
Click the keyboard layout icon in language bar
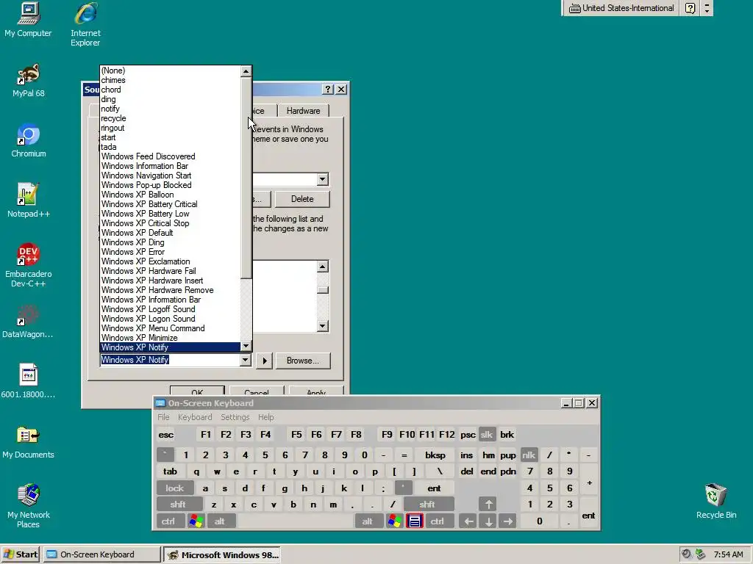574,8
